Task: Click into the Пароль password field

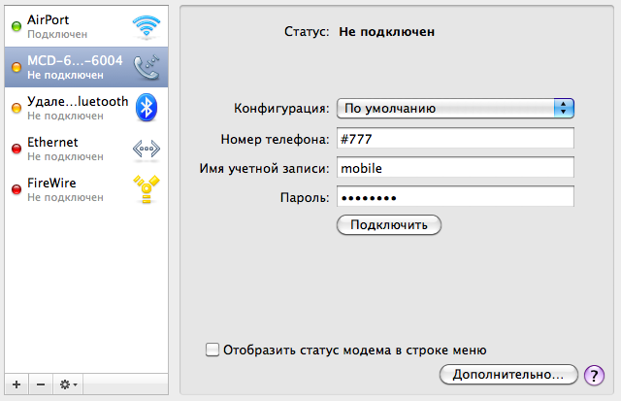Action: tap(455, 197)
